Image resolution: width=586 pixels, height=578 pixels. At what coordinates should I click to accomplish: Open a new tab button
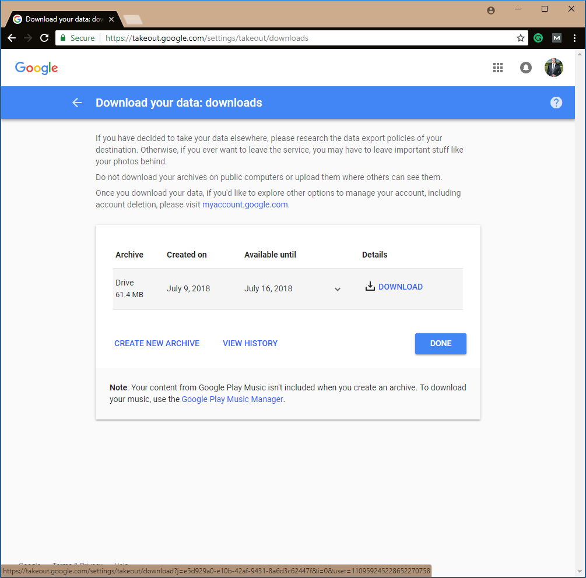click(132, 19)
